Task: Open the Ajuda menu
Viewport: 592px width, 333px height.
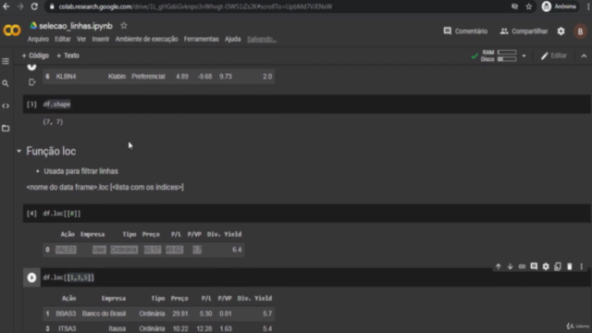Action: pyautogui.click(x=232, y=39)
